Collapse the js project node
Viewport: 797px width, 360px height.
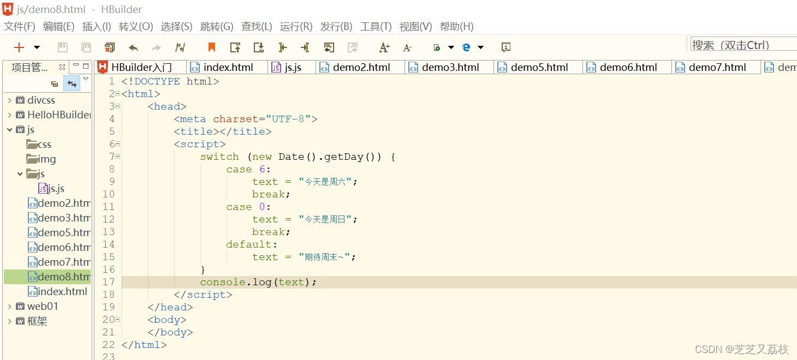point(9,130)
